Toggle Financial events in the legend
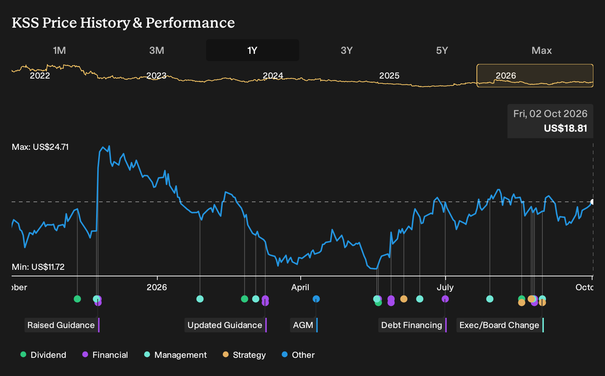Screen dimensions: 605x376 pos(105,355)
